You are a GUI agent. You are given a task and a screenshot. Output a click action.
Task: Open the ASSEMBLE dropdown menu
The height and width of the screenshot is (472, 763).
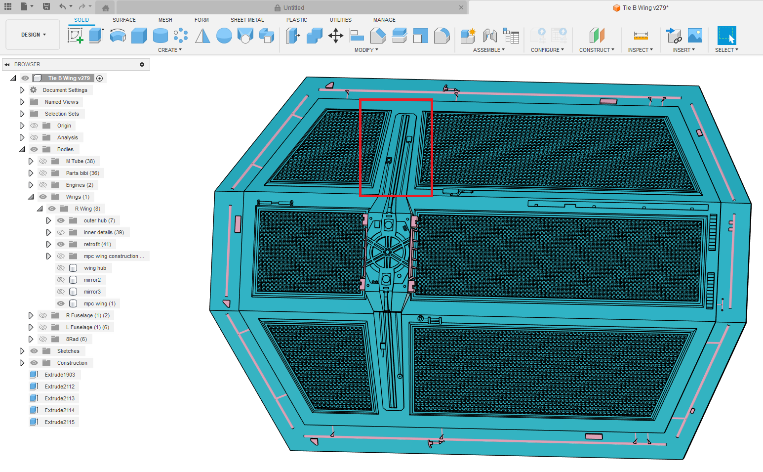pyautogui.click(x=489, y=50)
